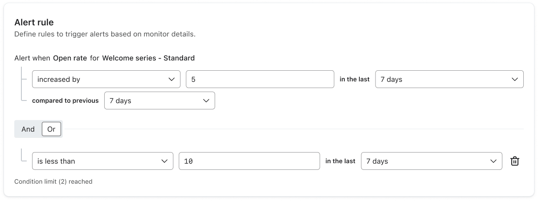Delete the second condition with the trash icon
538x201 pixels.
click(514, 161)
